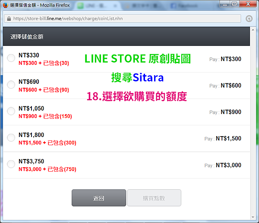Click the red NT$900 + 已包含(150) text

[x=45, y=116]
